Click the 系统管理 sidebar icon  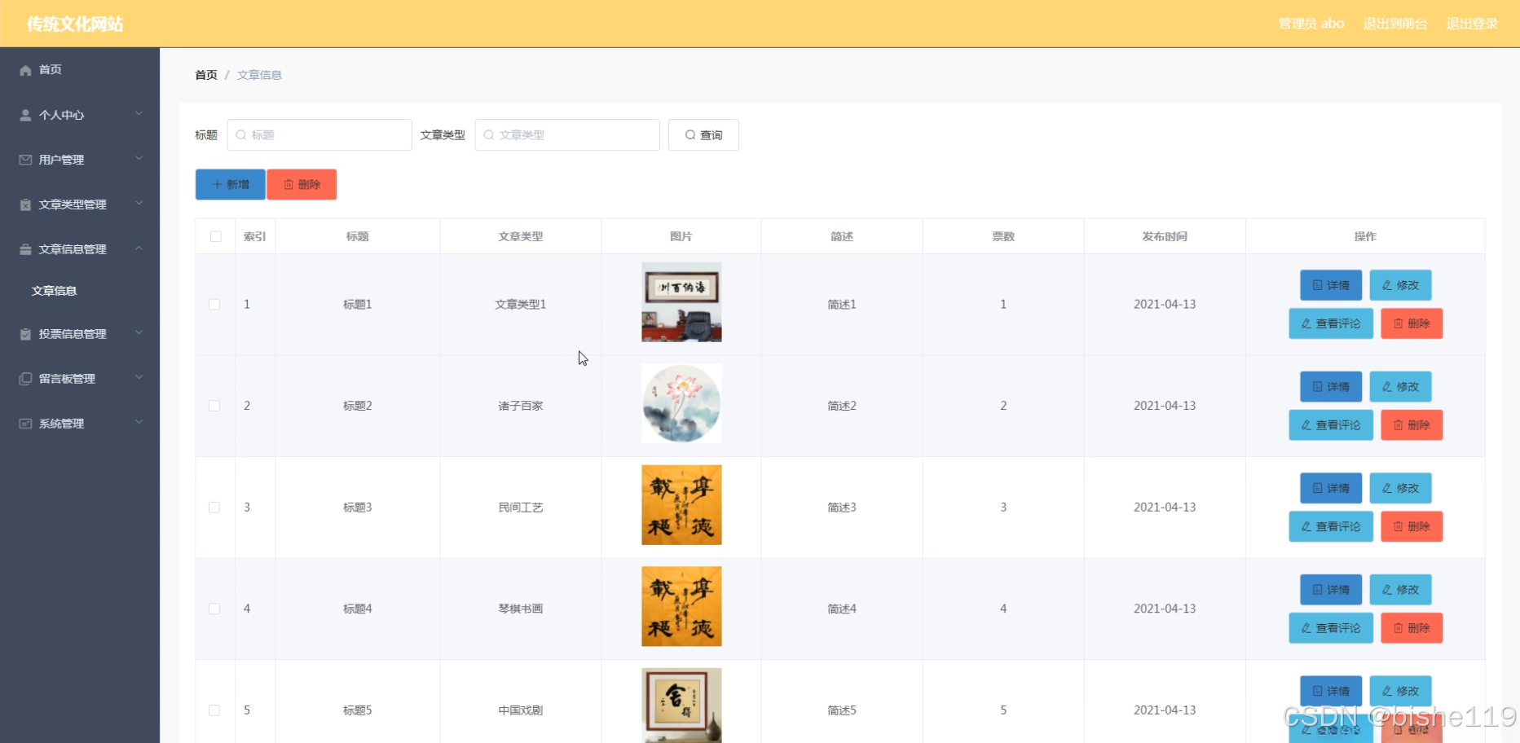(24, 423)
